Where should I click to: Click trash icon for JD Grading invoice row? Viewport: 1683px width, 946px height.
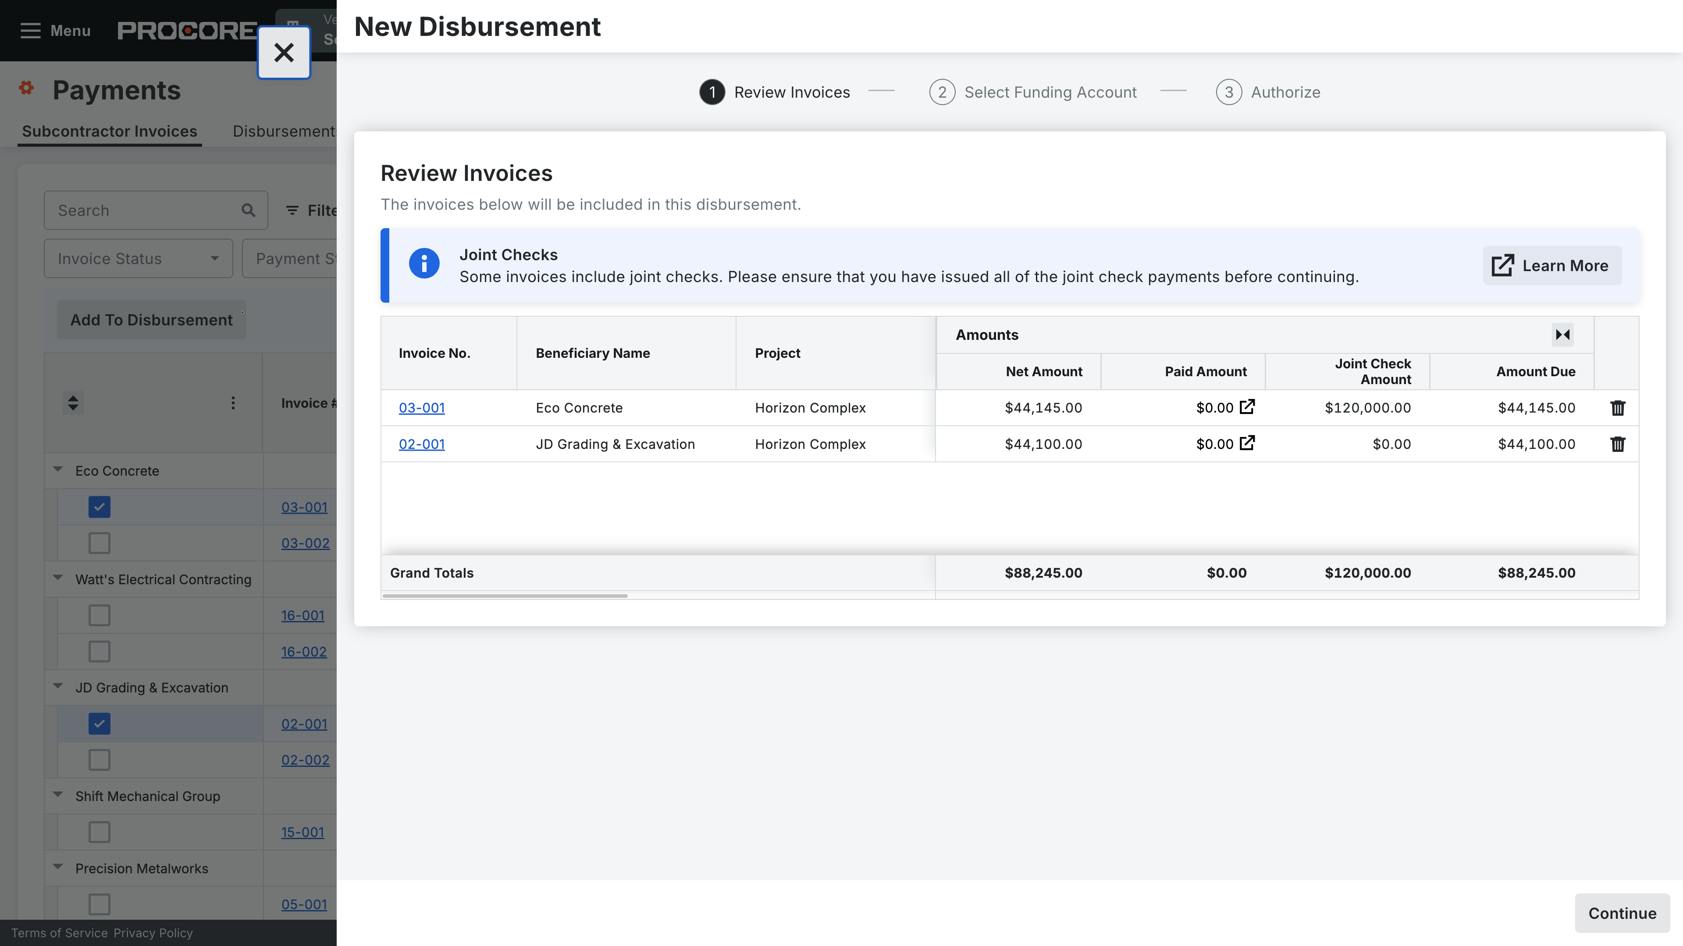(1617, 444)
